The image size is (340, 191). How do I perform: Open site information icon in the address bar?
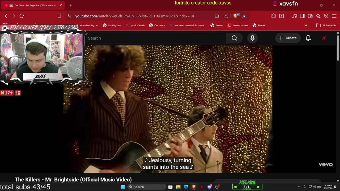pyautogui.click(x=69, y=16)
